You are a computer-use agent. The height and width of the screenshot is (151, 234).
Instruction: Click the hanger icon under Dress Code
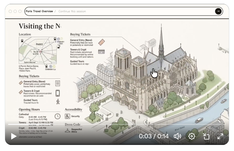pos(67,130)
